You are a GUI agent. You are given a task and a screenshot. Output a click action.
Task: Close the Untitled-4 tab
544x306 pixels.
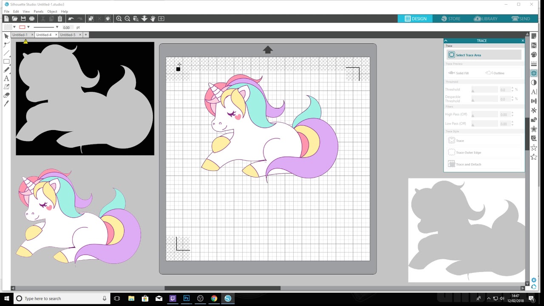click(x=56, y=35)
